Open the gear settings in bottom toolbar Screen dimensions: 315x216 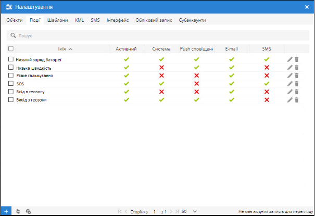point(28,211)
